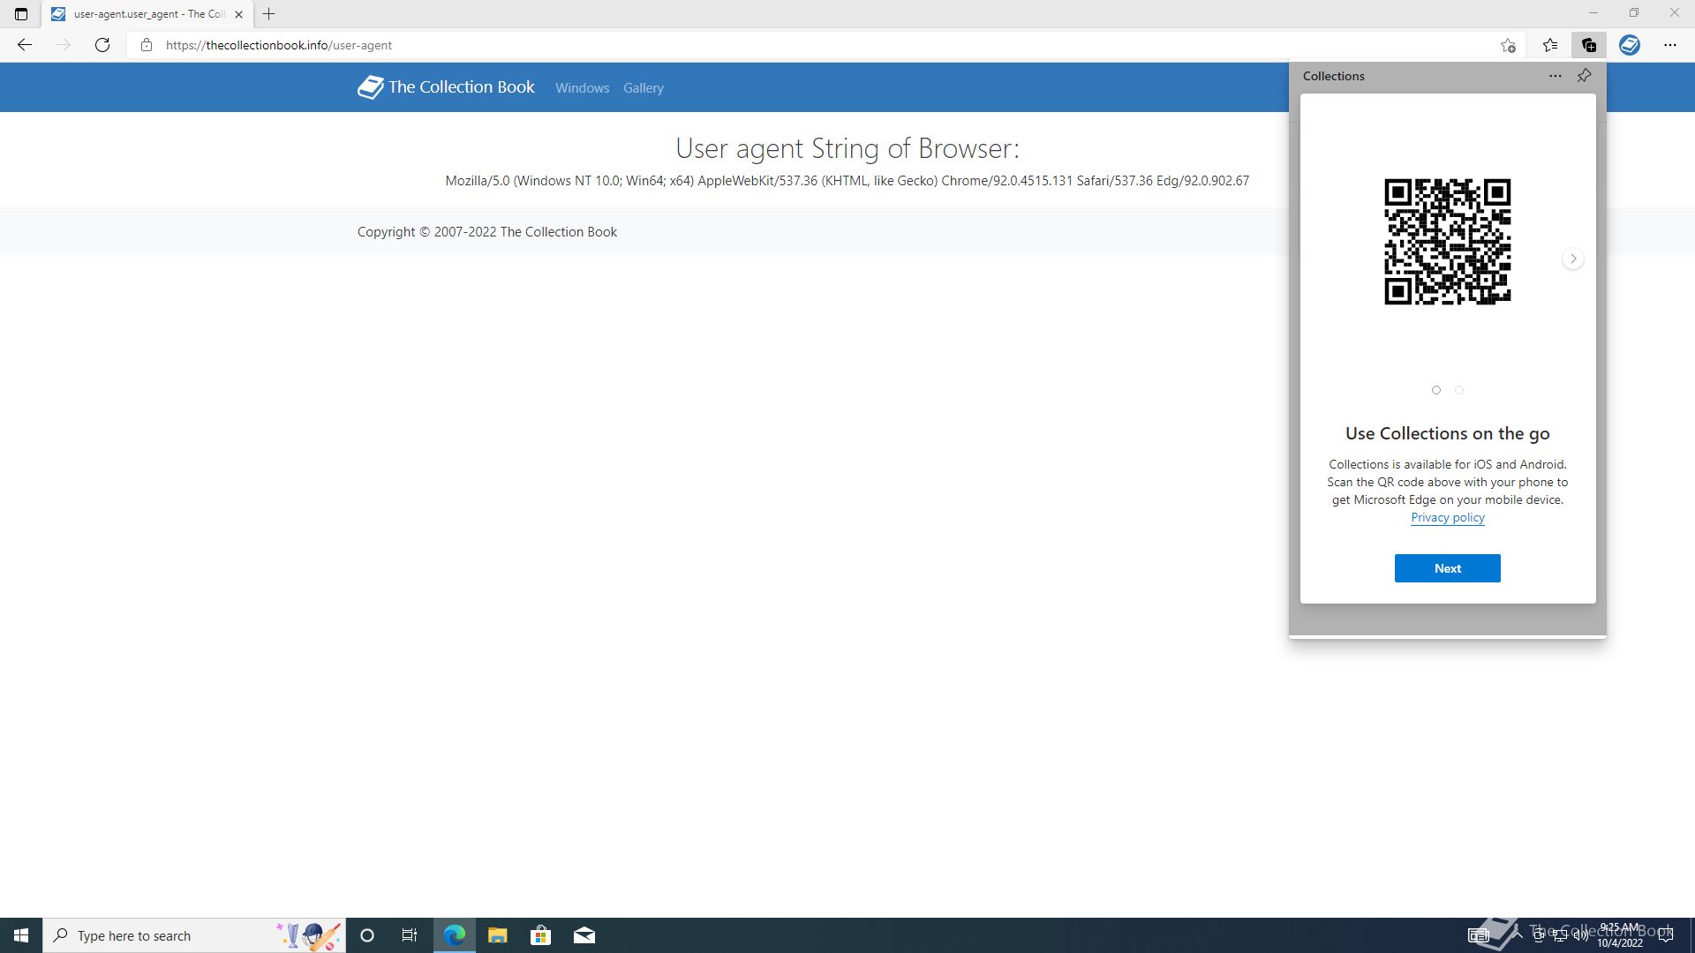Click the address bar URL
1695x953 pixels.
tap(279, 45)
